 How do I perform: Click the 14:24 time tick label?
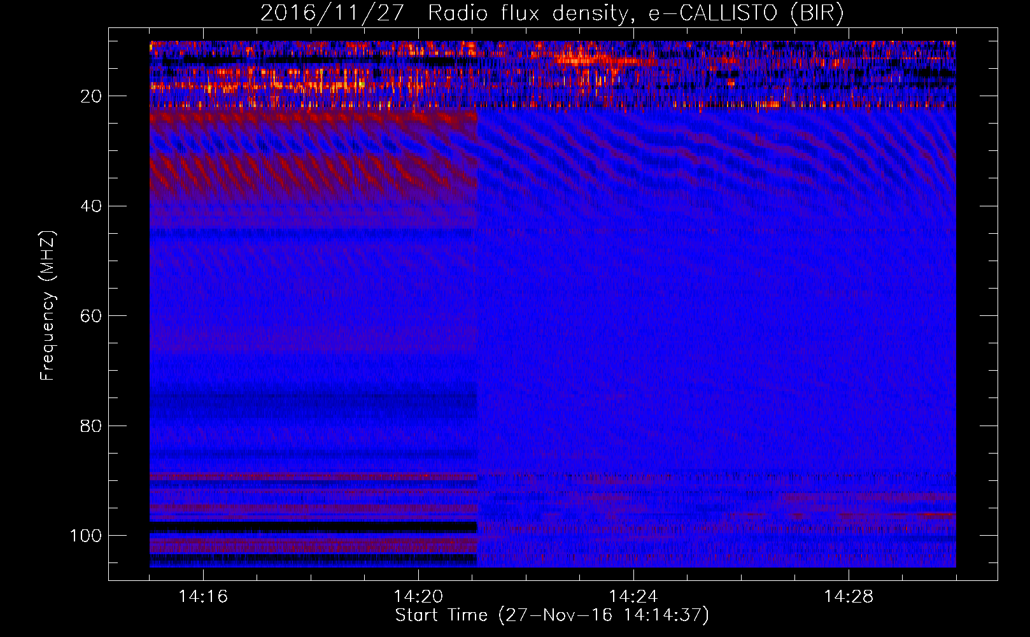[633, 596]
